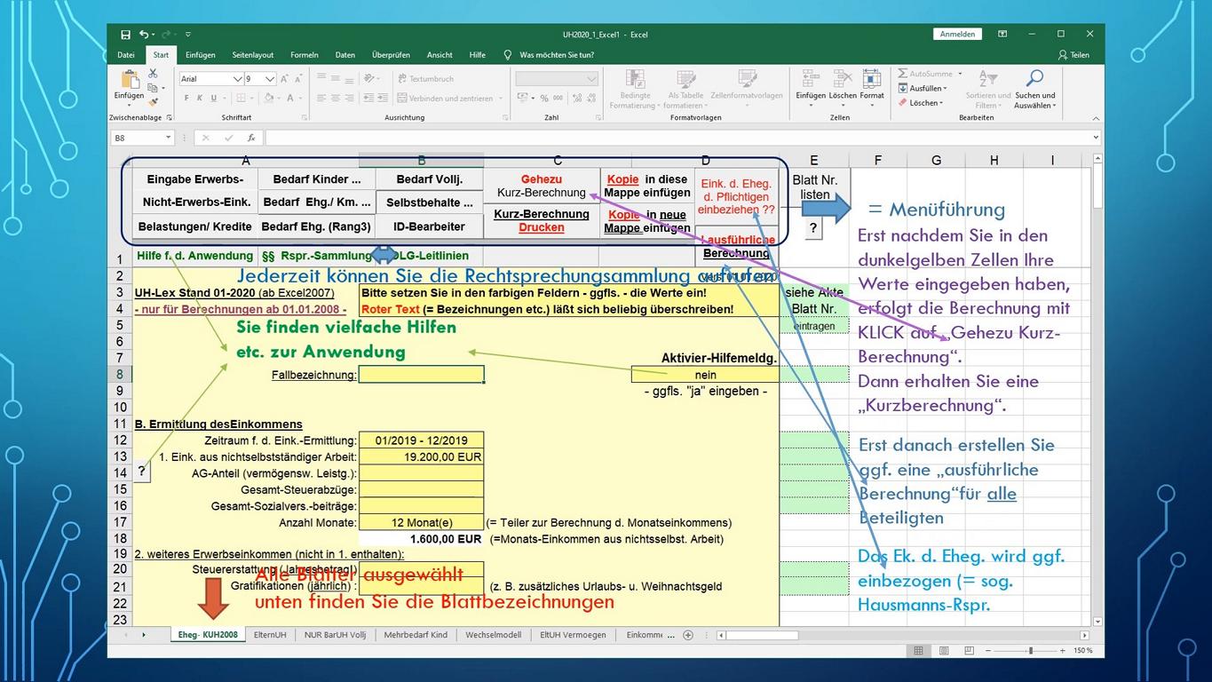Image resolution: width=1212 pixels, height=682 pixels.
Task: Open the Ausfüllen fill dropdown
Action: click(923, 88)
